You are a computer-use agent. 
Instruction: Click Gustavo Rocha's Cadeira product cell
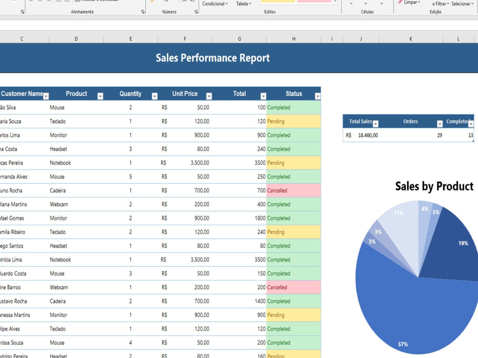(76, 301)
